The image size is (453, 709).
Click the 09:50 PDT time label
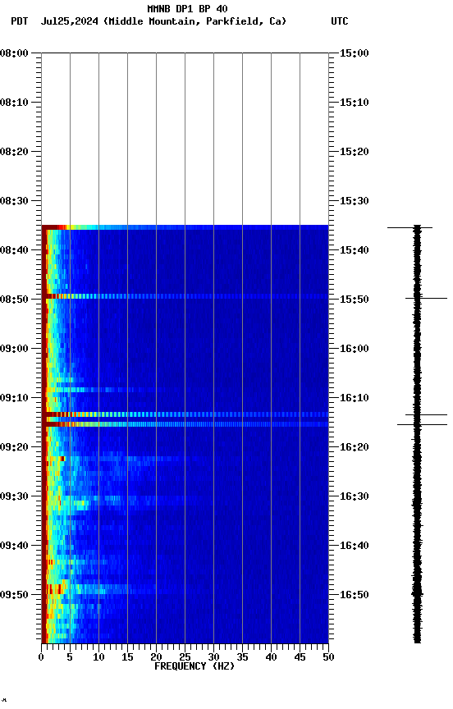[14, 595]
